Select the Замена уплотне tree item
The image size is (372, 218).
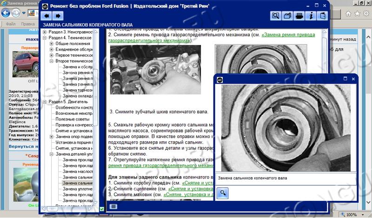pos(78,189)
